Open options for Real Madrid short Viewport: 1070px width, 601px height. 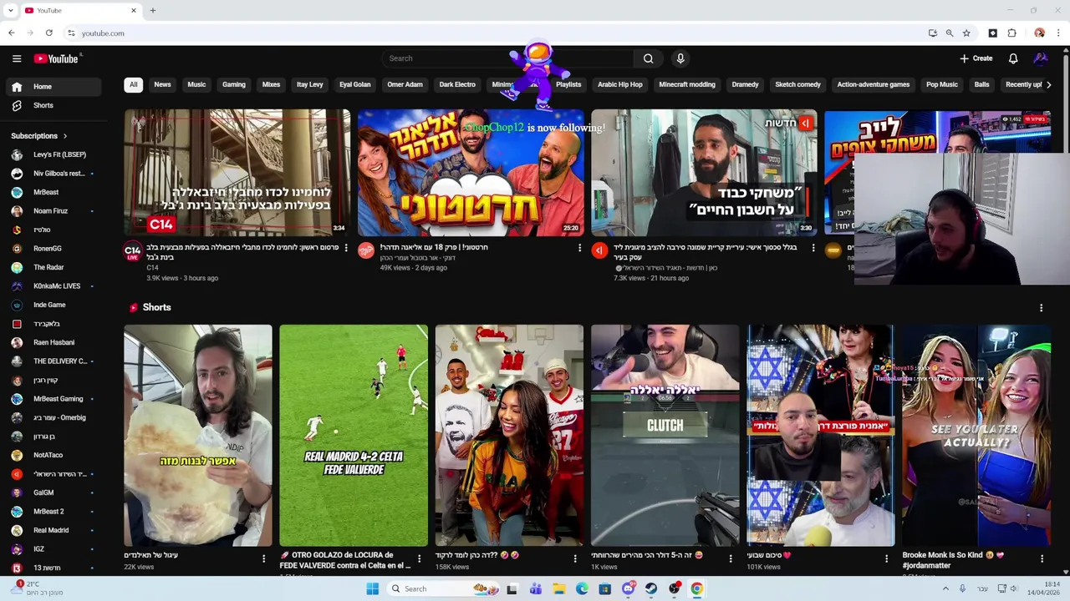tap(419, 558)
